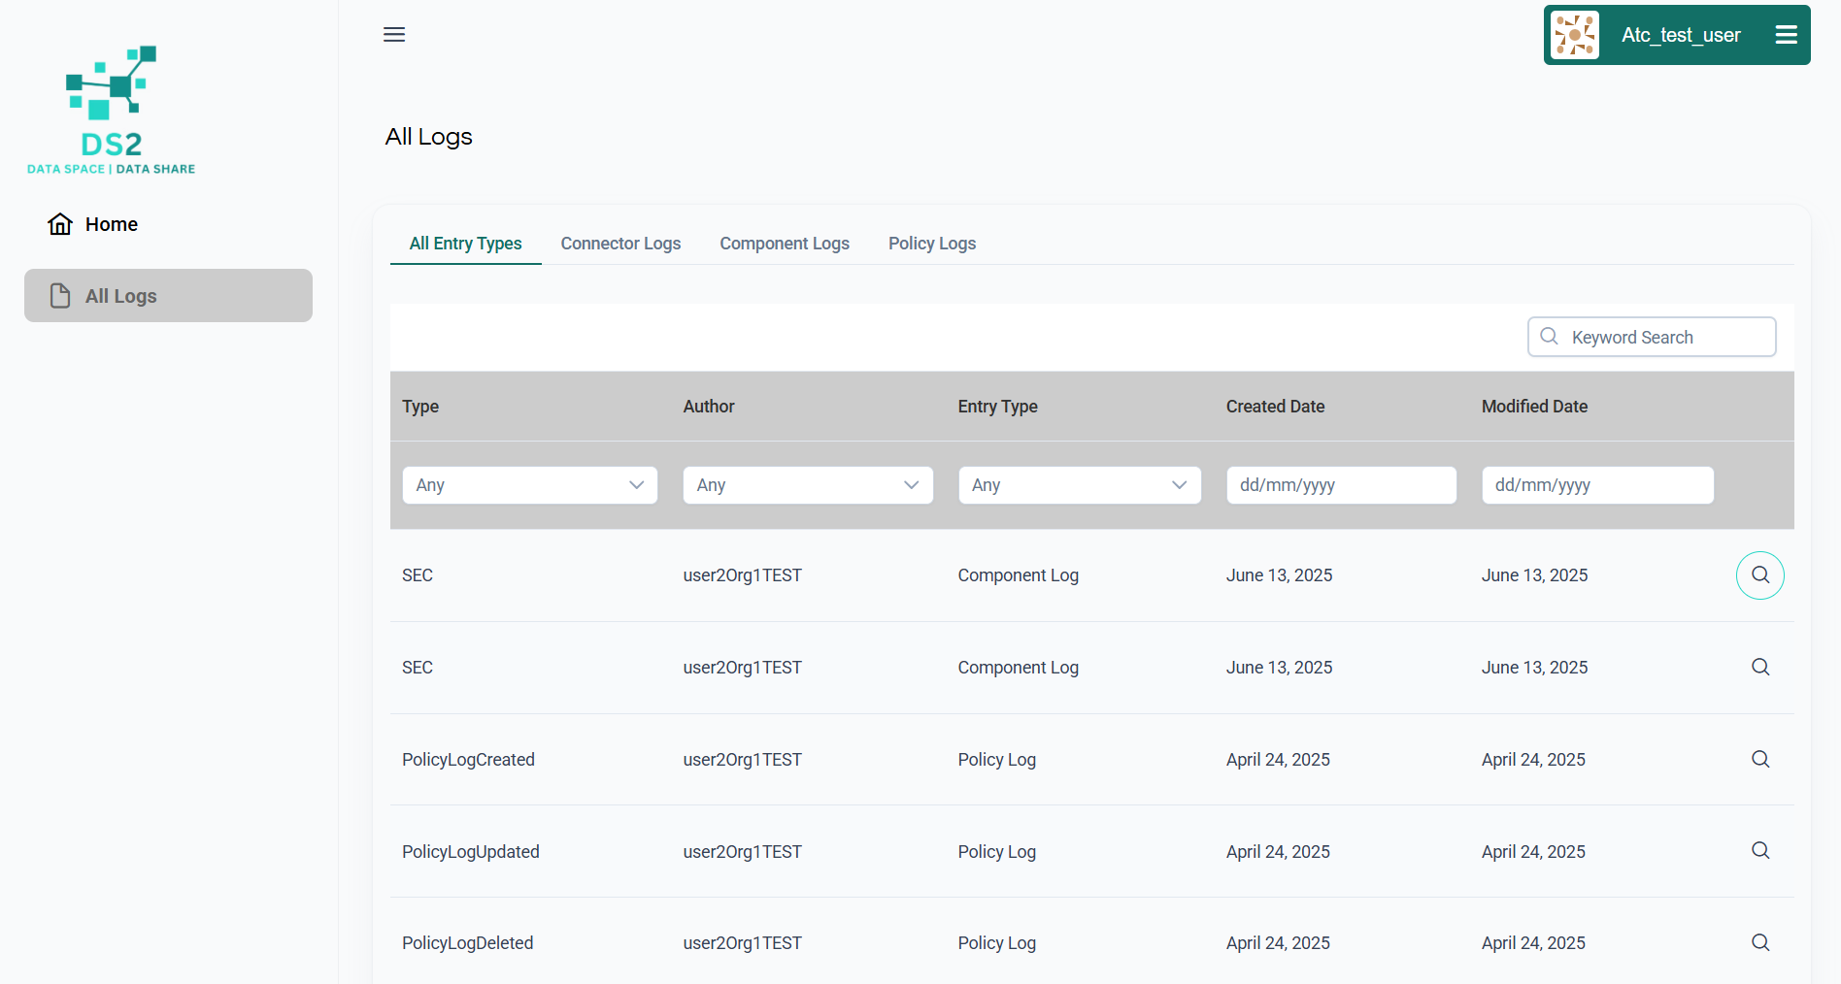Open the user menu hamburger icon
The height and width of the screenshot is (984, 1841).
1786,35
